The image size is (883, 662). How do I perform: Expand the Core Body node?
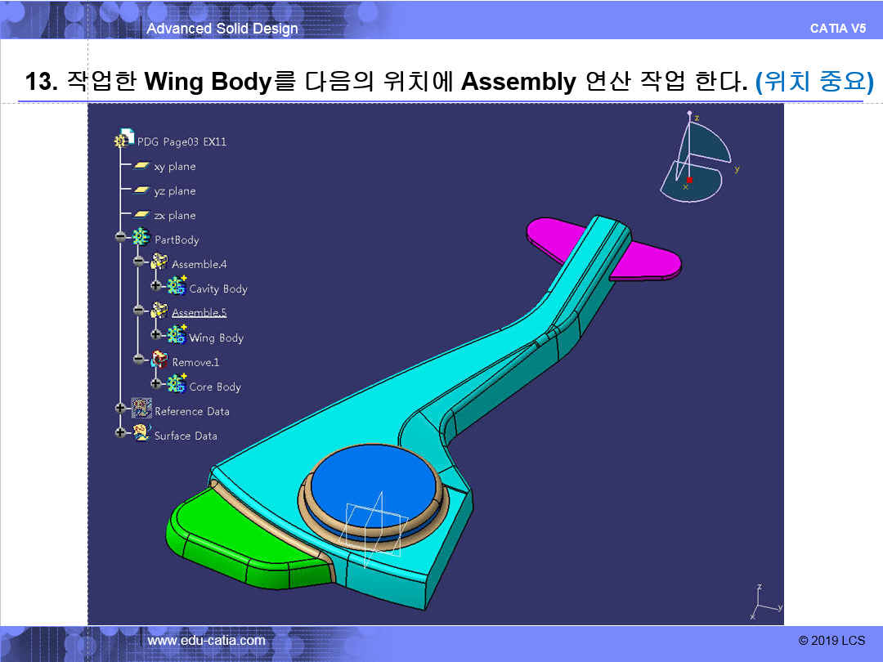point(155,384)
